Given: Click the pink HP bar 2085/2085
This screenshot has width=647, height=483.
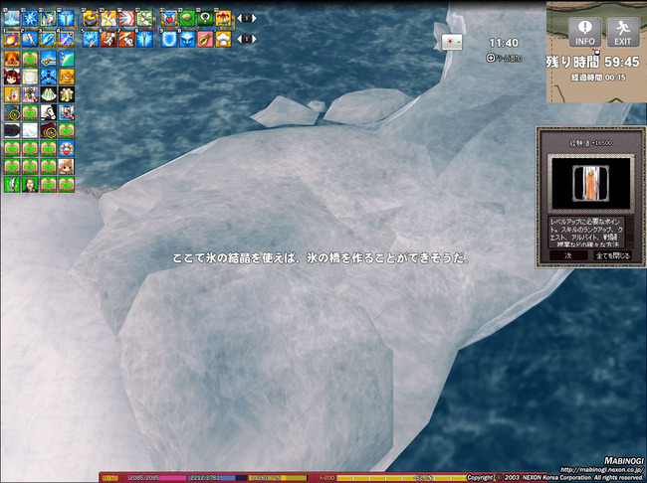Looking at the screenshot, I should (x=157, y=478).
